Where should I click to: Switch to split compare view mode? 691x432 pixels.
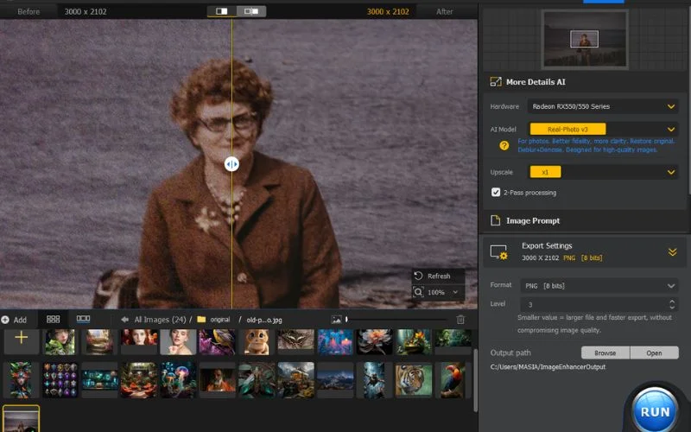222,11
